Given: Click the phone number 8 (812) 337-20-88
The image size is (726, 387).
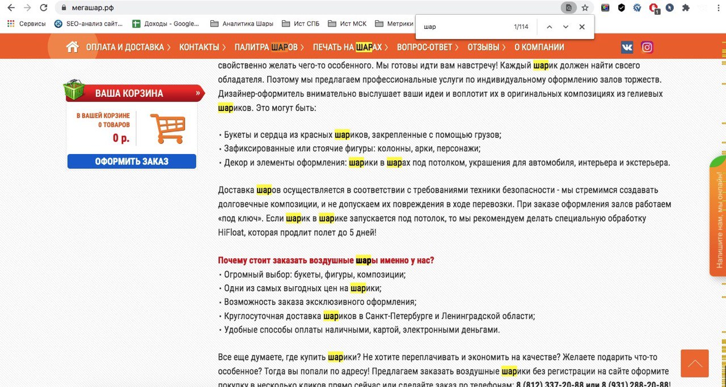Looking at the screenshot, I should (550, 385).
